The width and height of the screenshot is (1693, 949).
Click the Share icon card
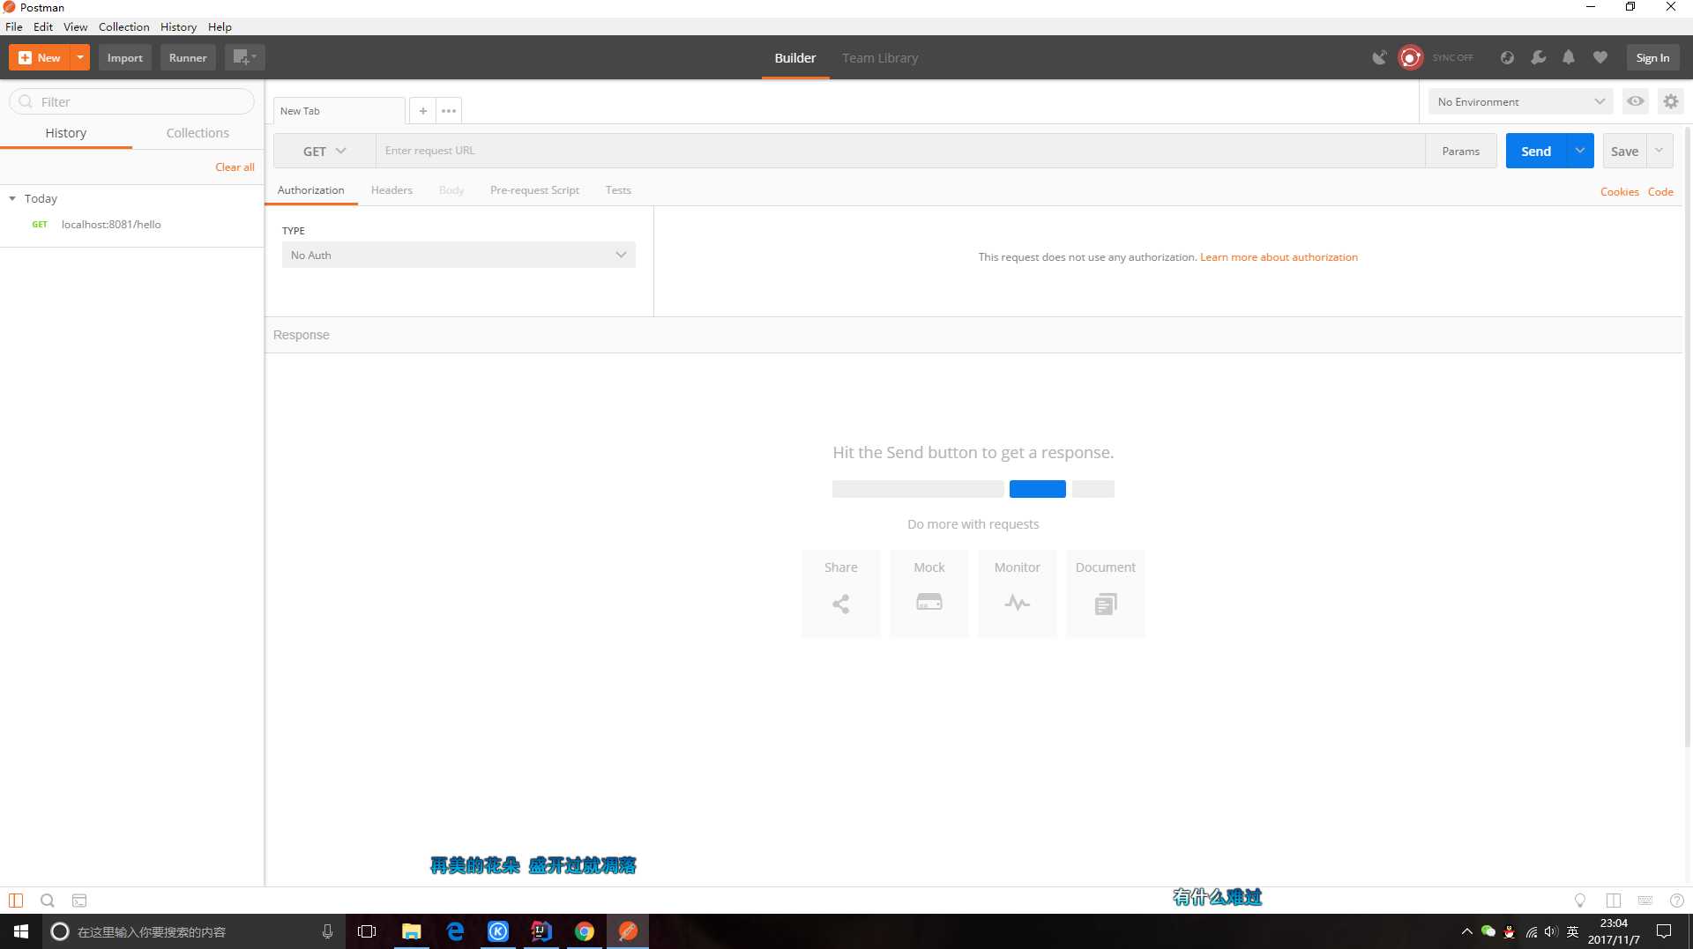[841, 593]
